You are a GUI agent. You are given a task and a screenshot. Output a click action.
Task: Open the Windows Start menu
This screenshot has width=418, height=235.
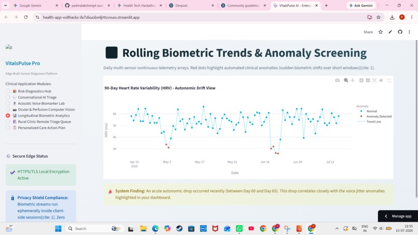tap(58, 229)
